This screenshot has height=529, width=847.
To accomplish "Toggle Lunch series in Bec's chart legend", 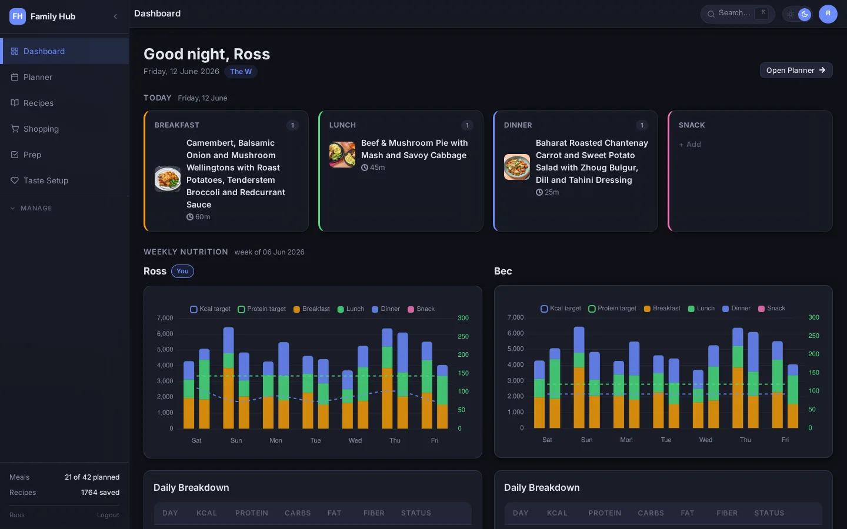I will pos(701,309).
